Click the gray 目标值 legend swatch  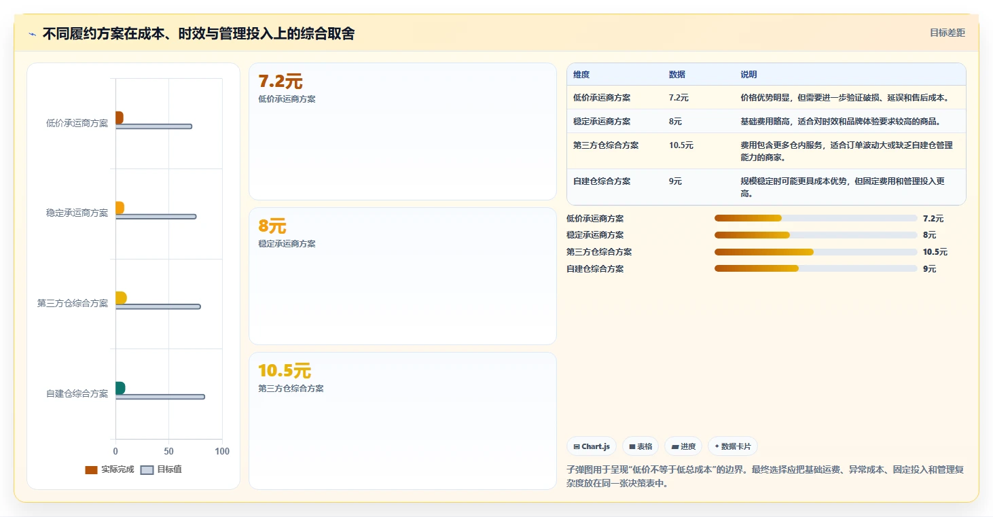click(x=147, y=470)
